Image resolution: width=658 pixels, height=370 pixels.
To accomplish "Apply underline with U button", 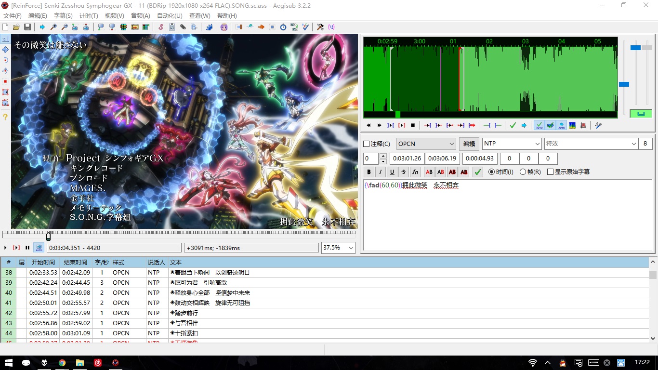I will [392, 172].
